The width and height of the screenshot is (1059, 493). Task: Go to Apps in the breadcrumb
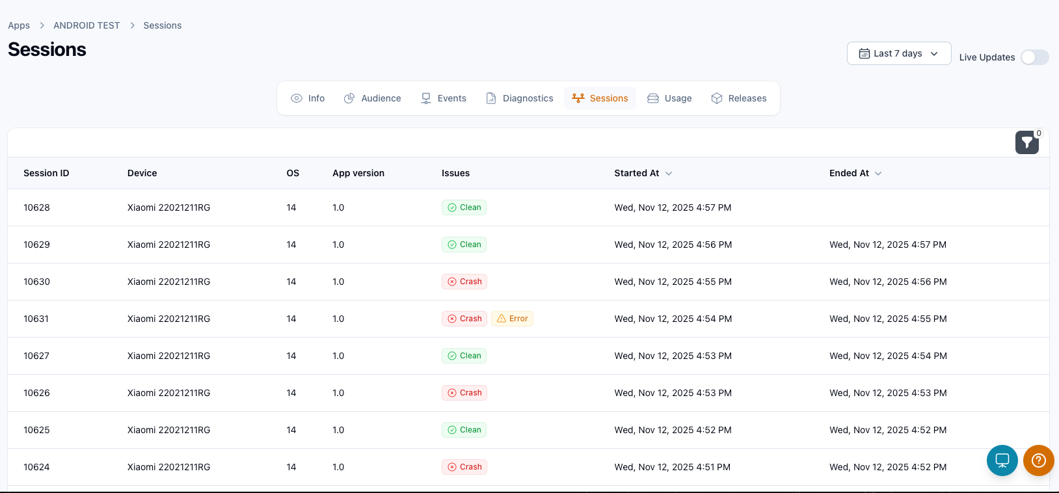tap(19, 25)
